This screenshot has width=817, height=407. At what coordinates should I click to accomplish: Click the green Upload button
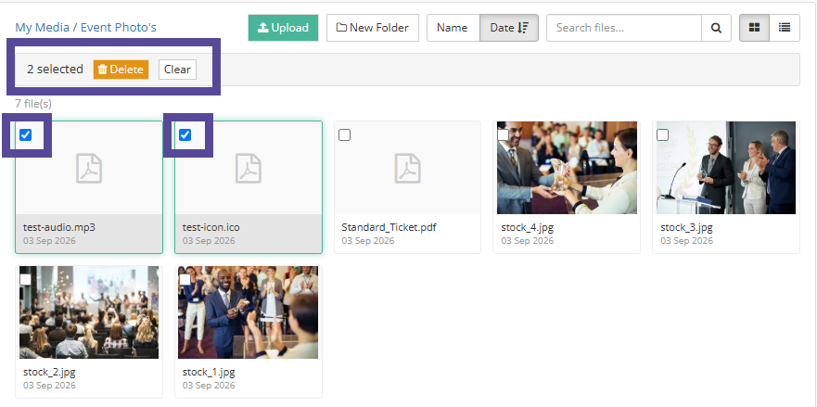pos(284,28)
